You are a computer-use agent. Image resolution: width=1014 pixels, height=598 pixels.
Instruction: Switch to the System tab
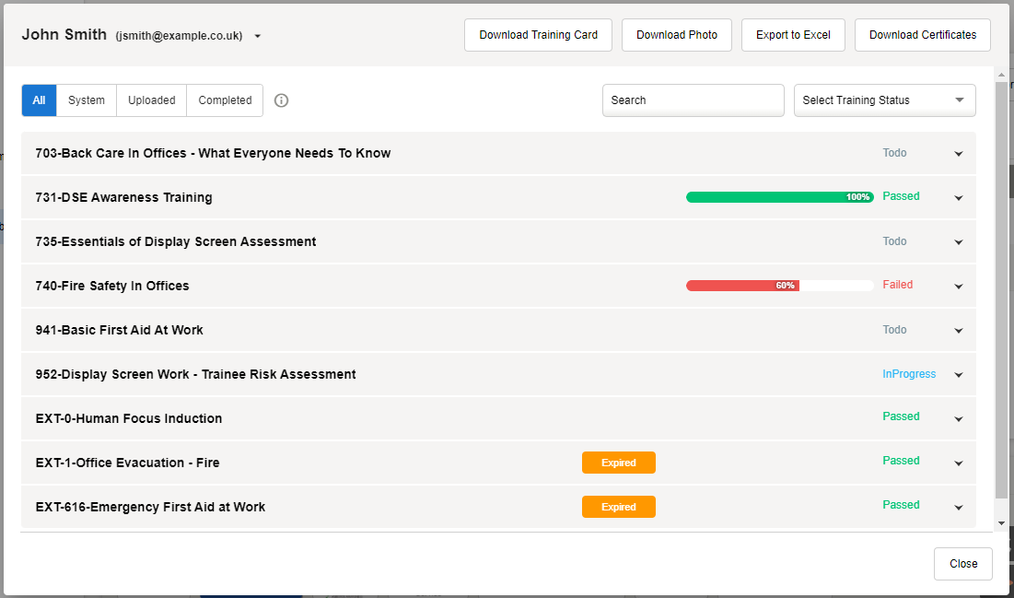coord(87,100)
